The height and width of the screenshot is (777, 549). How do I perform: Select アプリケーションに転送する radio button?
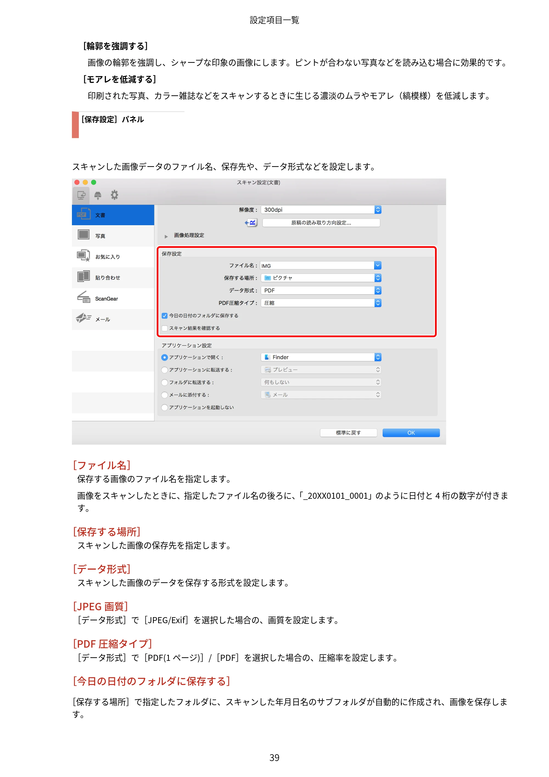point(165,370)
